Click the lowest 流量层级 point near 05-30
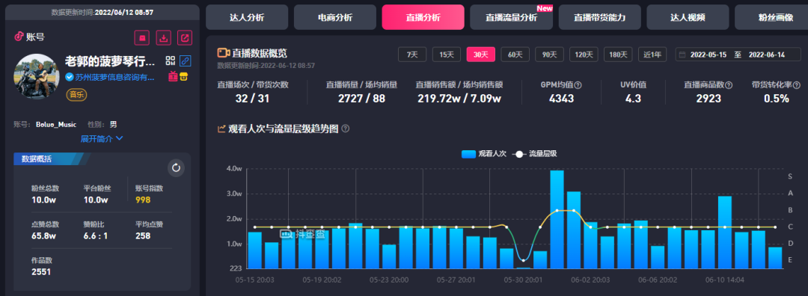Viewport: 808px width, 296px height. (523, 260)
